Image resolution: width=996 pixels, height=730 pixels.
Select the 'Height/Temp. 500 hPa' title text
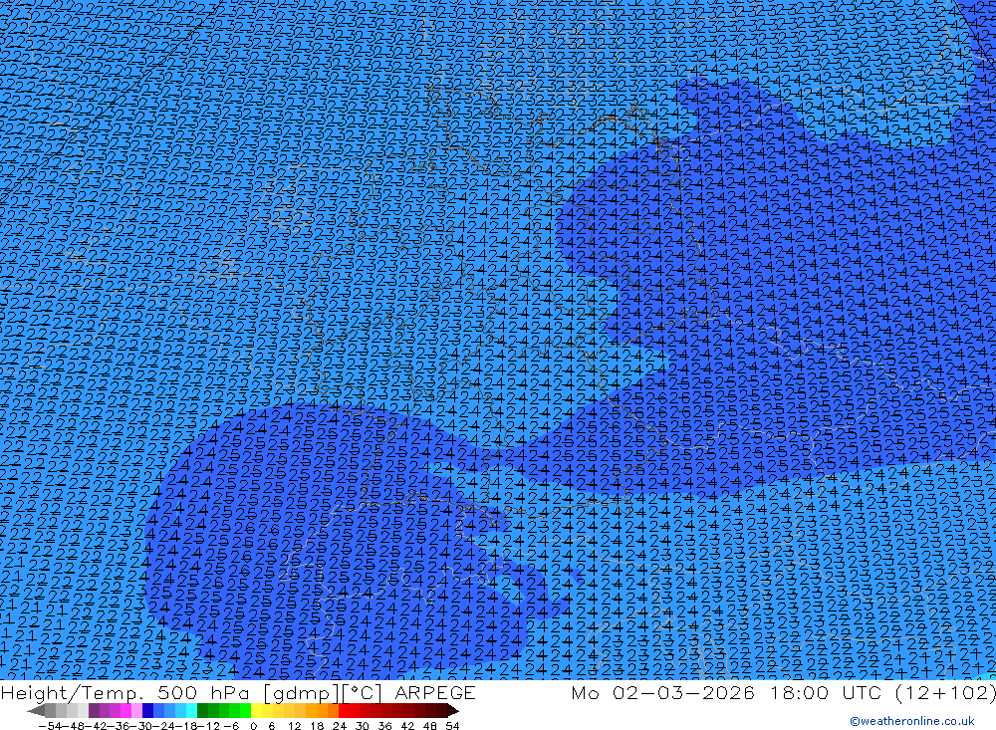tap(127, 692)
